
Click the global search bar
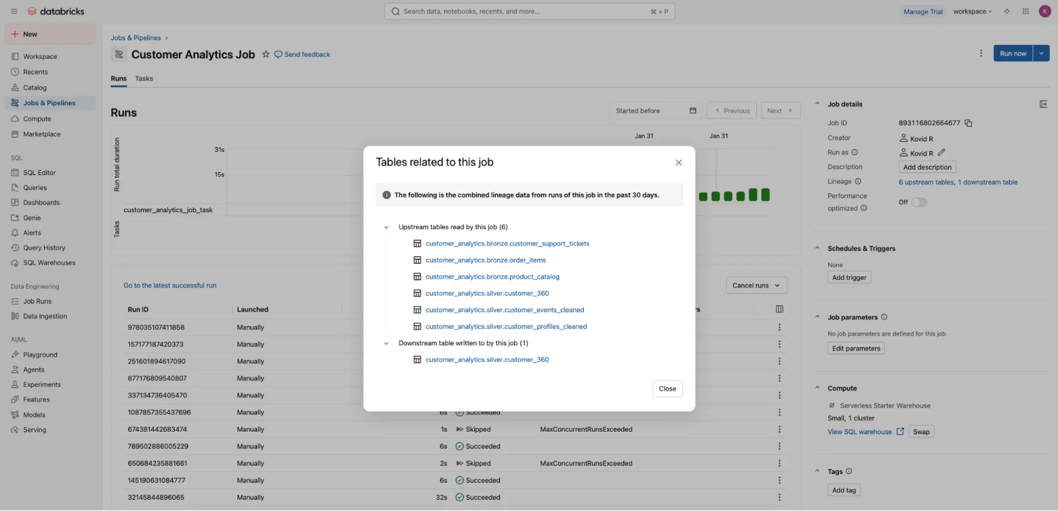point(529,11)
